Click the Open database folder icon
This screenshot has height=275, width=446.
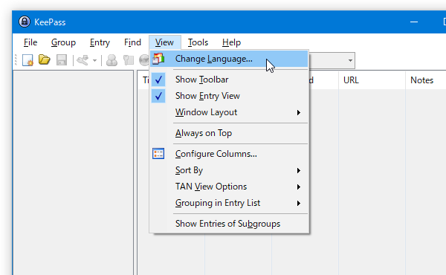45,59
